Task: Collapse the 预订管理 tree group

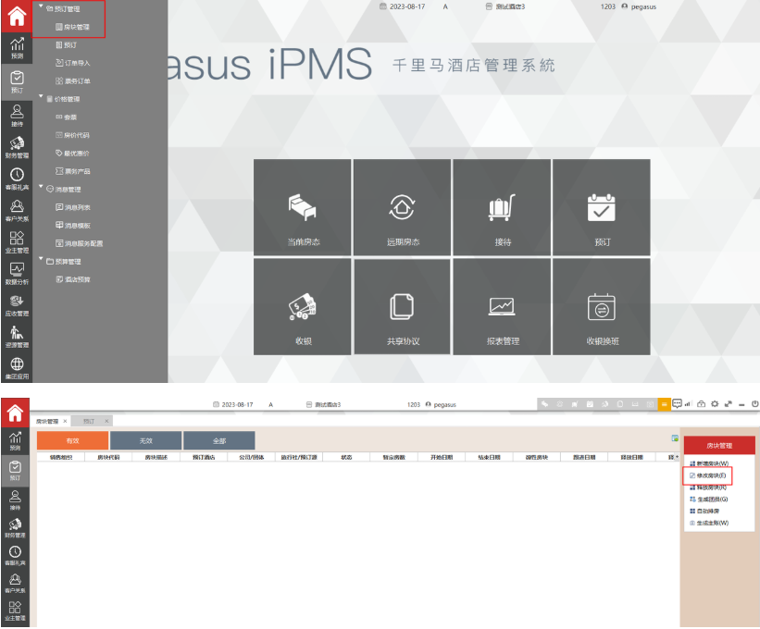Action: click(41, 6)
